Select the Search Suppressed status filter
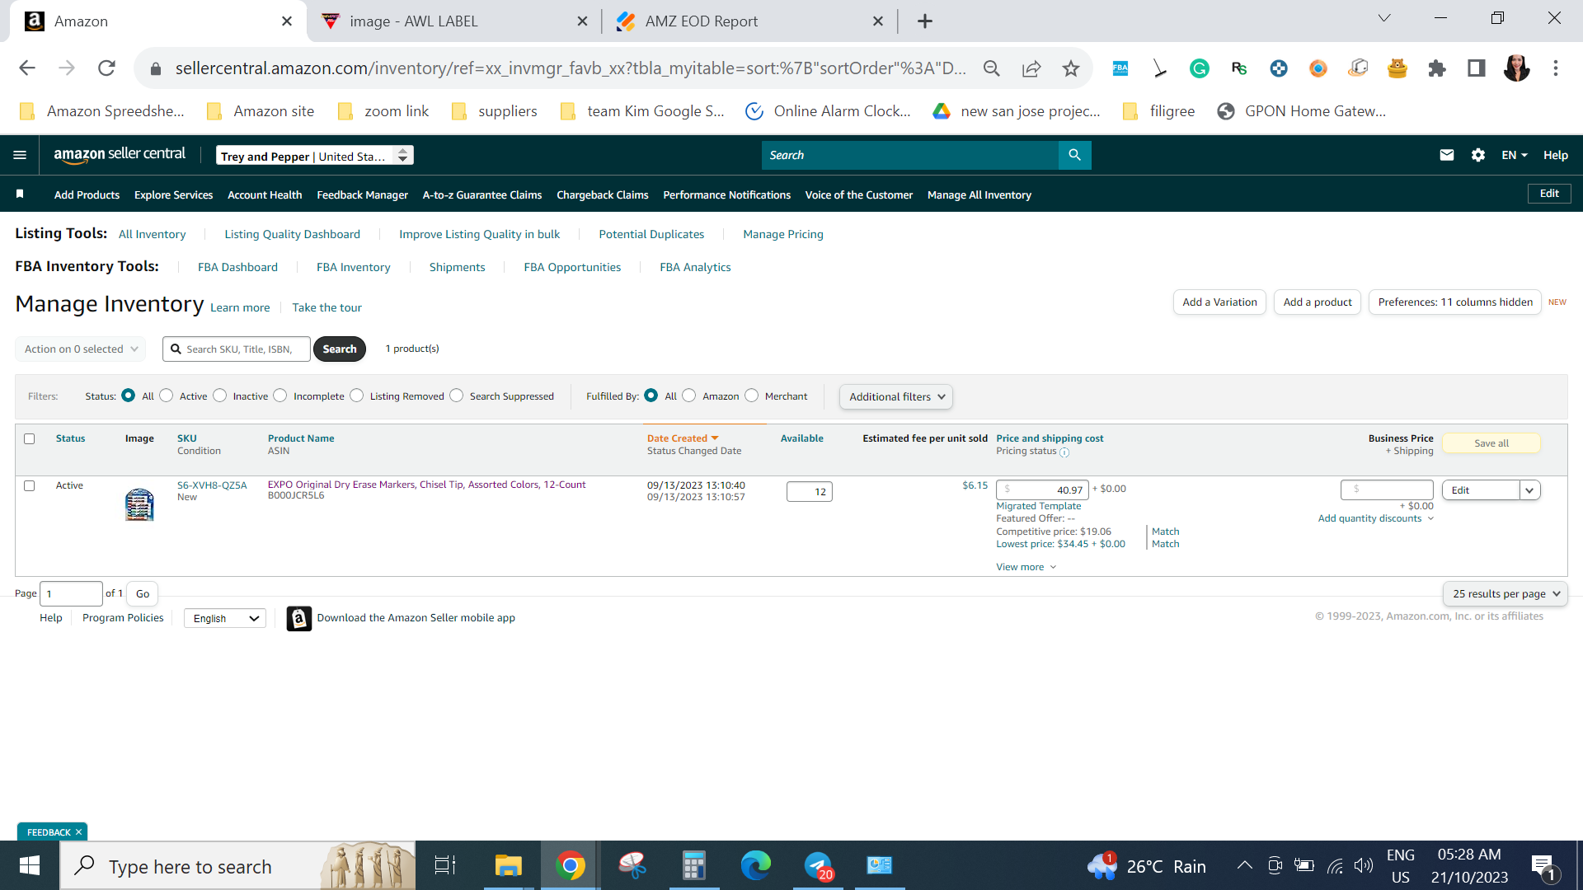Screen dimensions: 1583x890 [457, 396]
